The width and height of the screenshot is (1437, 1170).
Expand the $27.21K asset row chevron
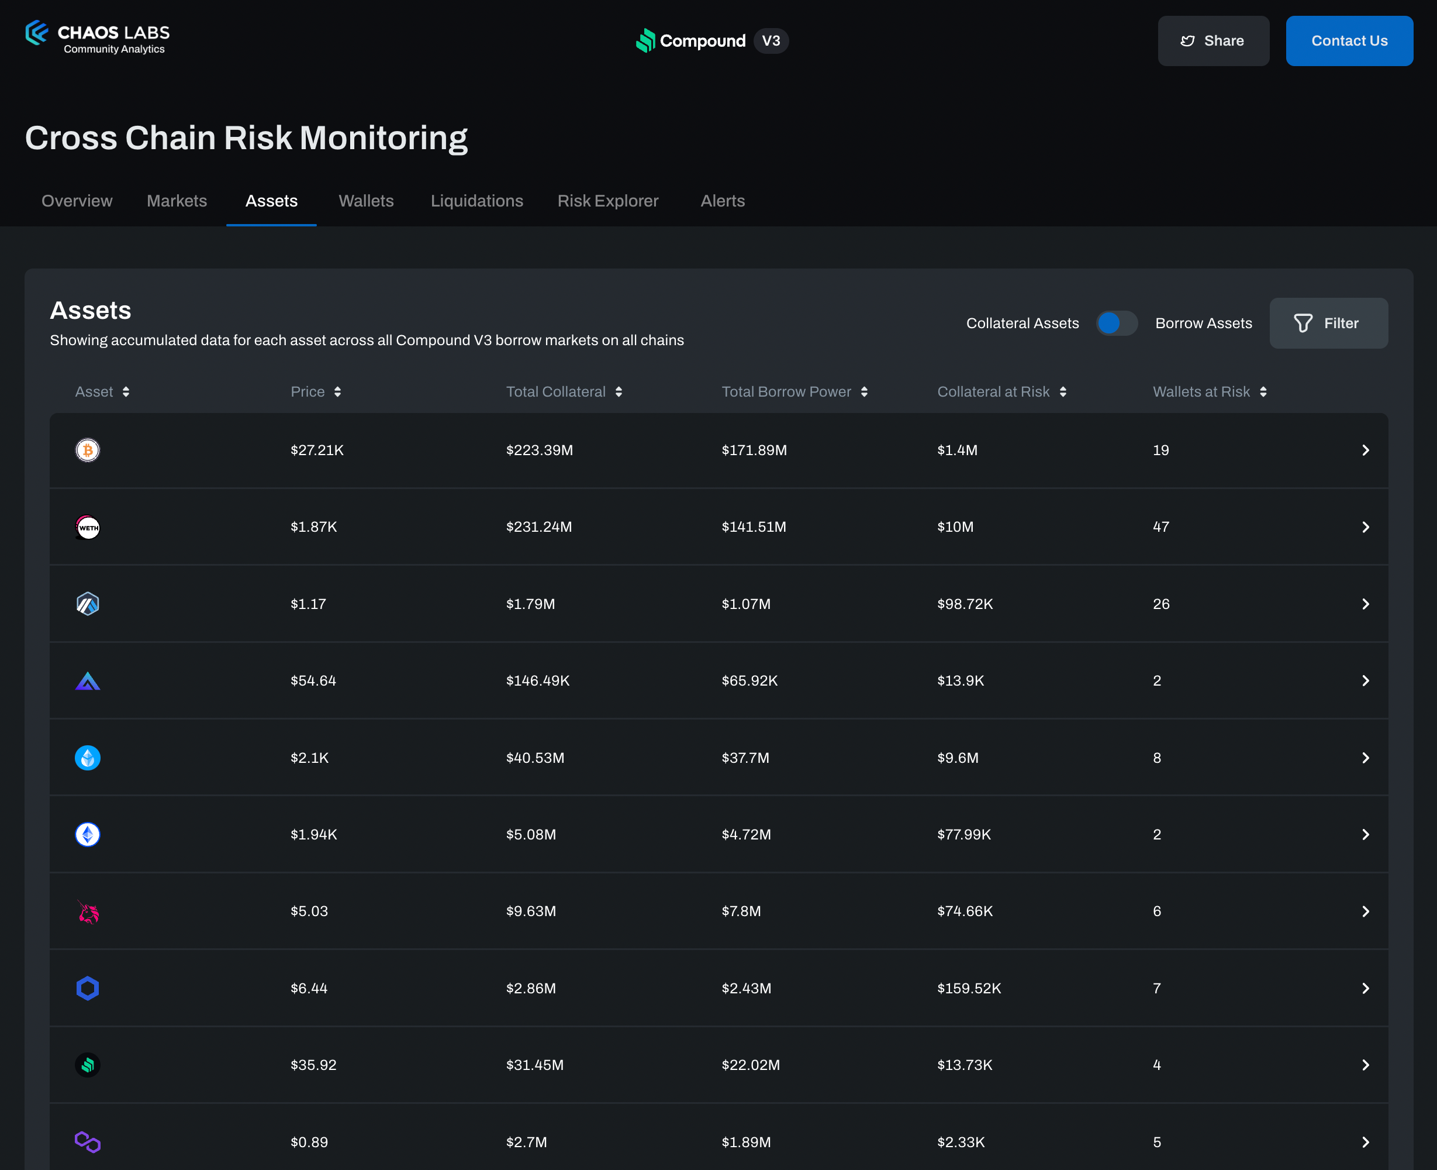point(1365,450)
